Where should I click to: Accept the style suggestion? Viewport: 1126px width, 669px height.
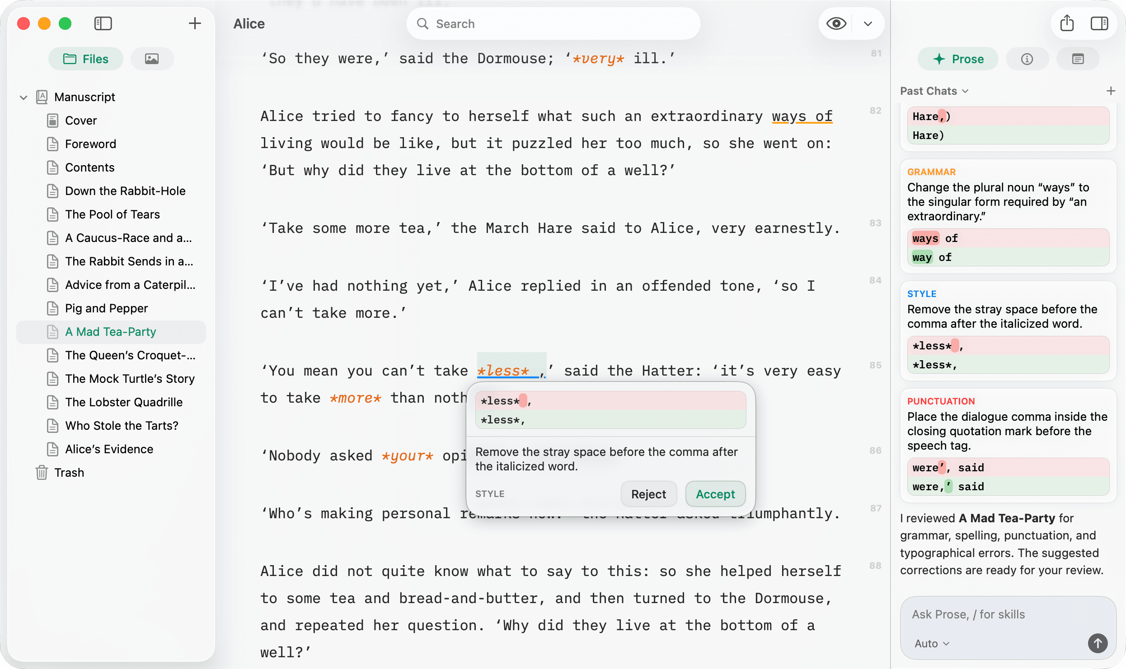[x=715, y=494]
